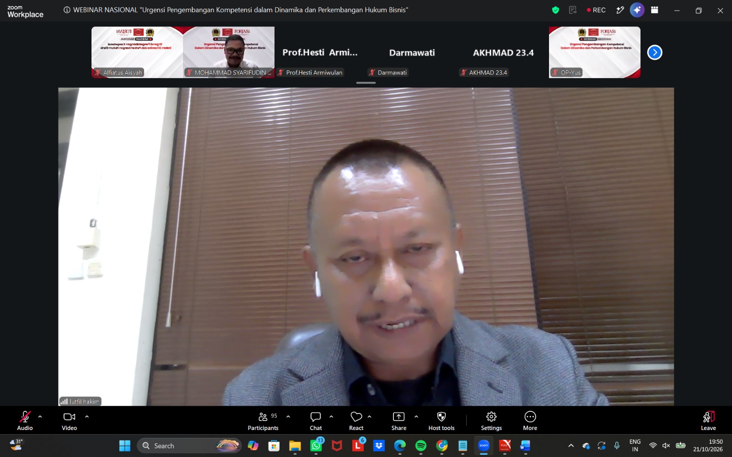Expand audio options caret next to Audio

(x=40, y=417)
